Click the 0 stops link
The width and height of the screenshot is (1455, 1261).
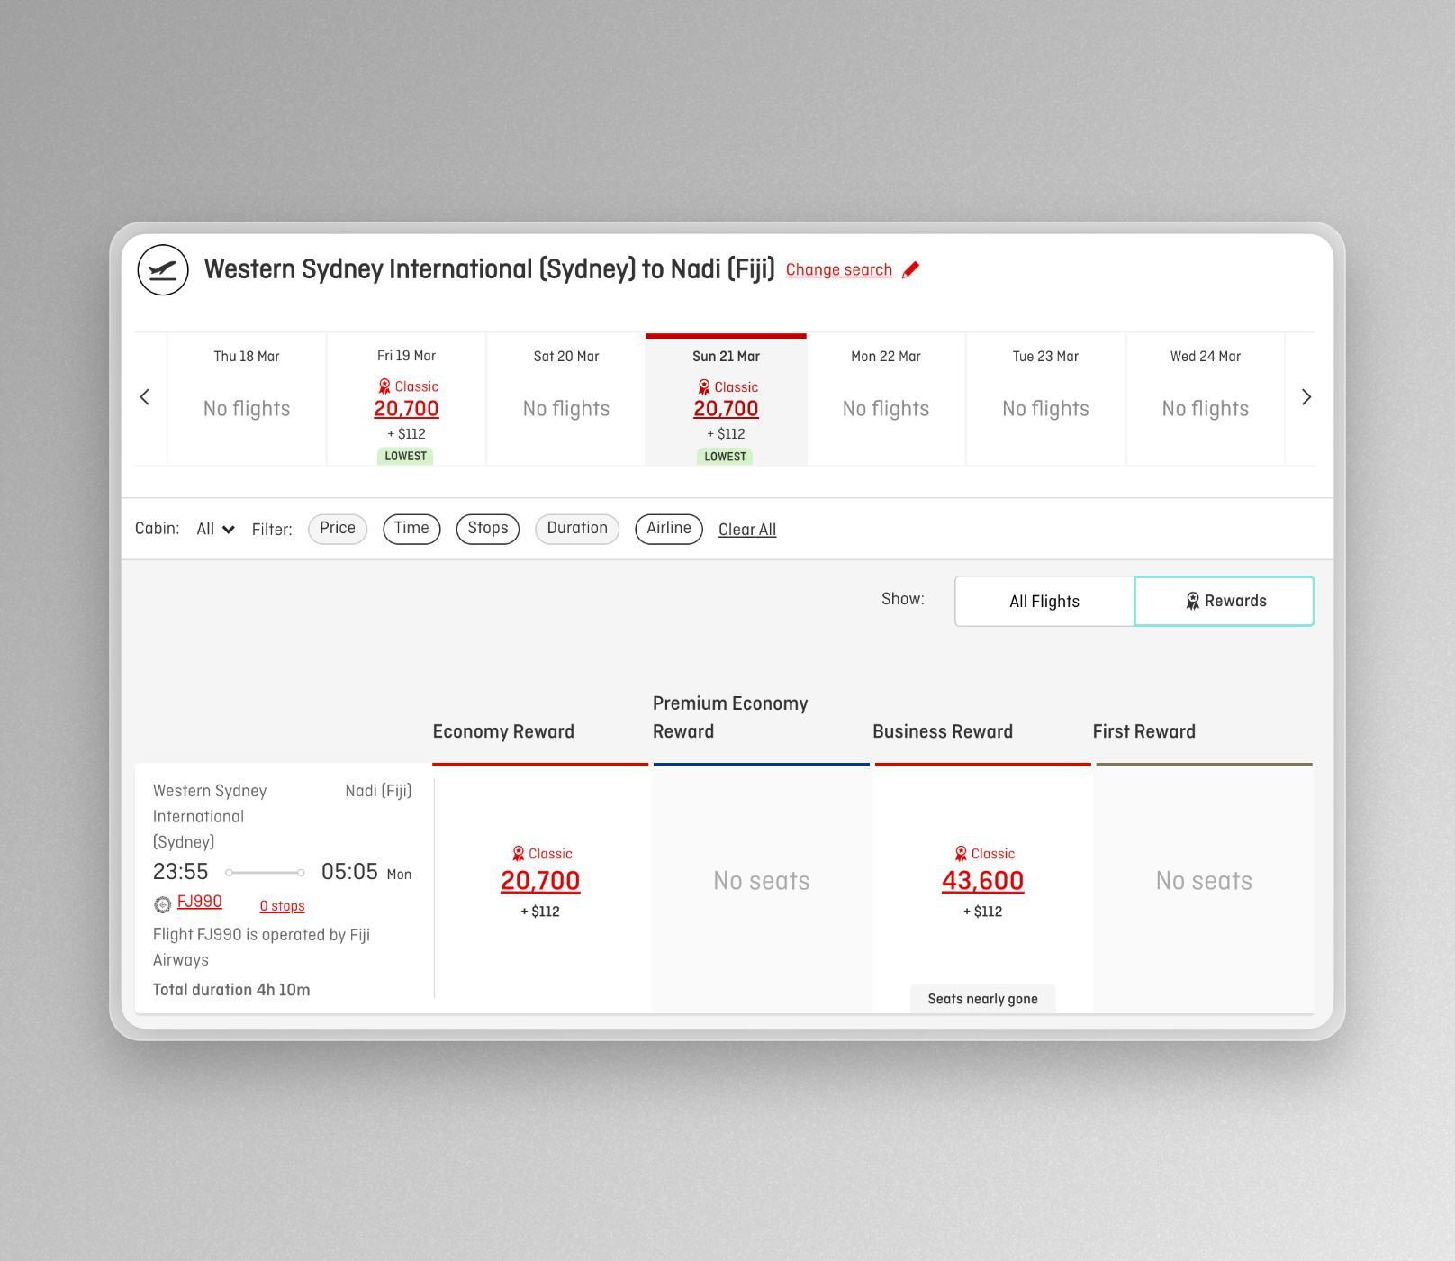(x=283, y=906)
